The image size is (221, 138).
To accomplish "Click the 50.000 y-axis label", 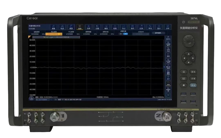I will coord(32,40).
